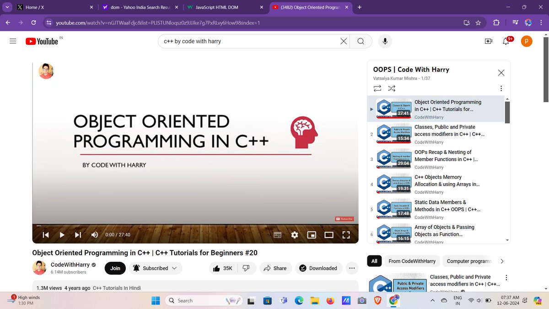Play playlist item C++ Objects Memory Allocation

436,184
